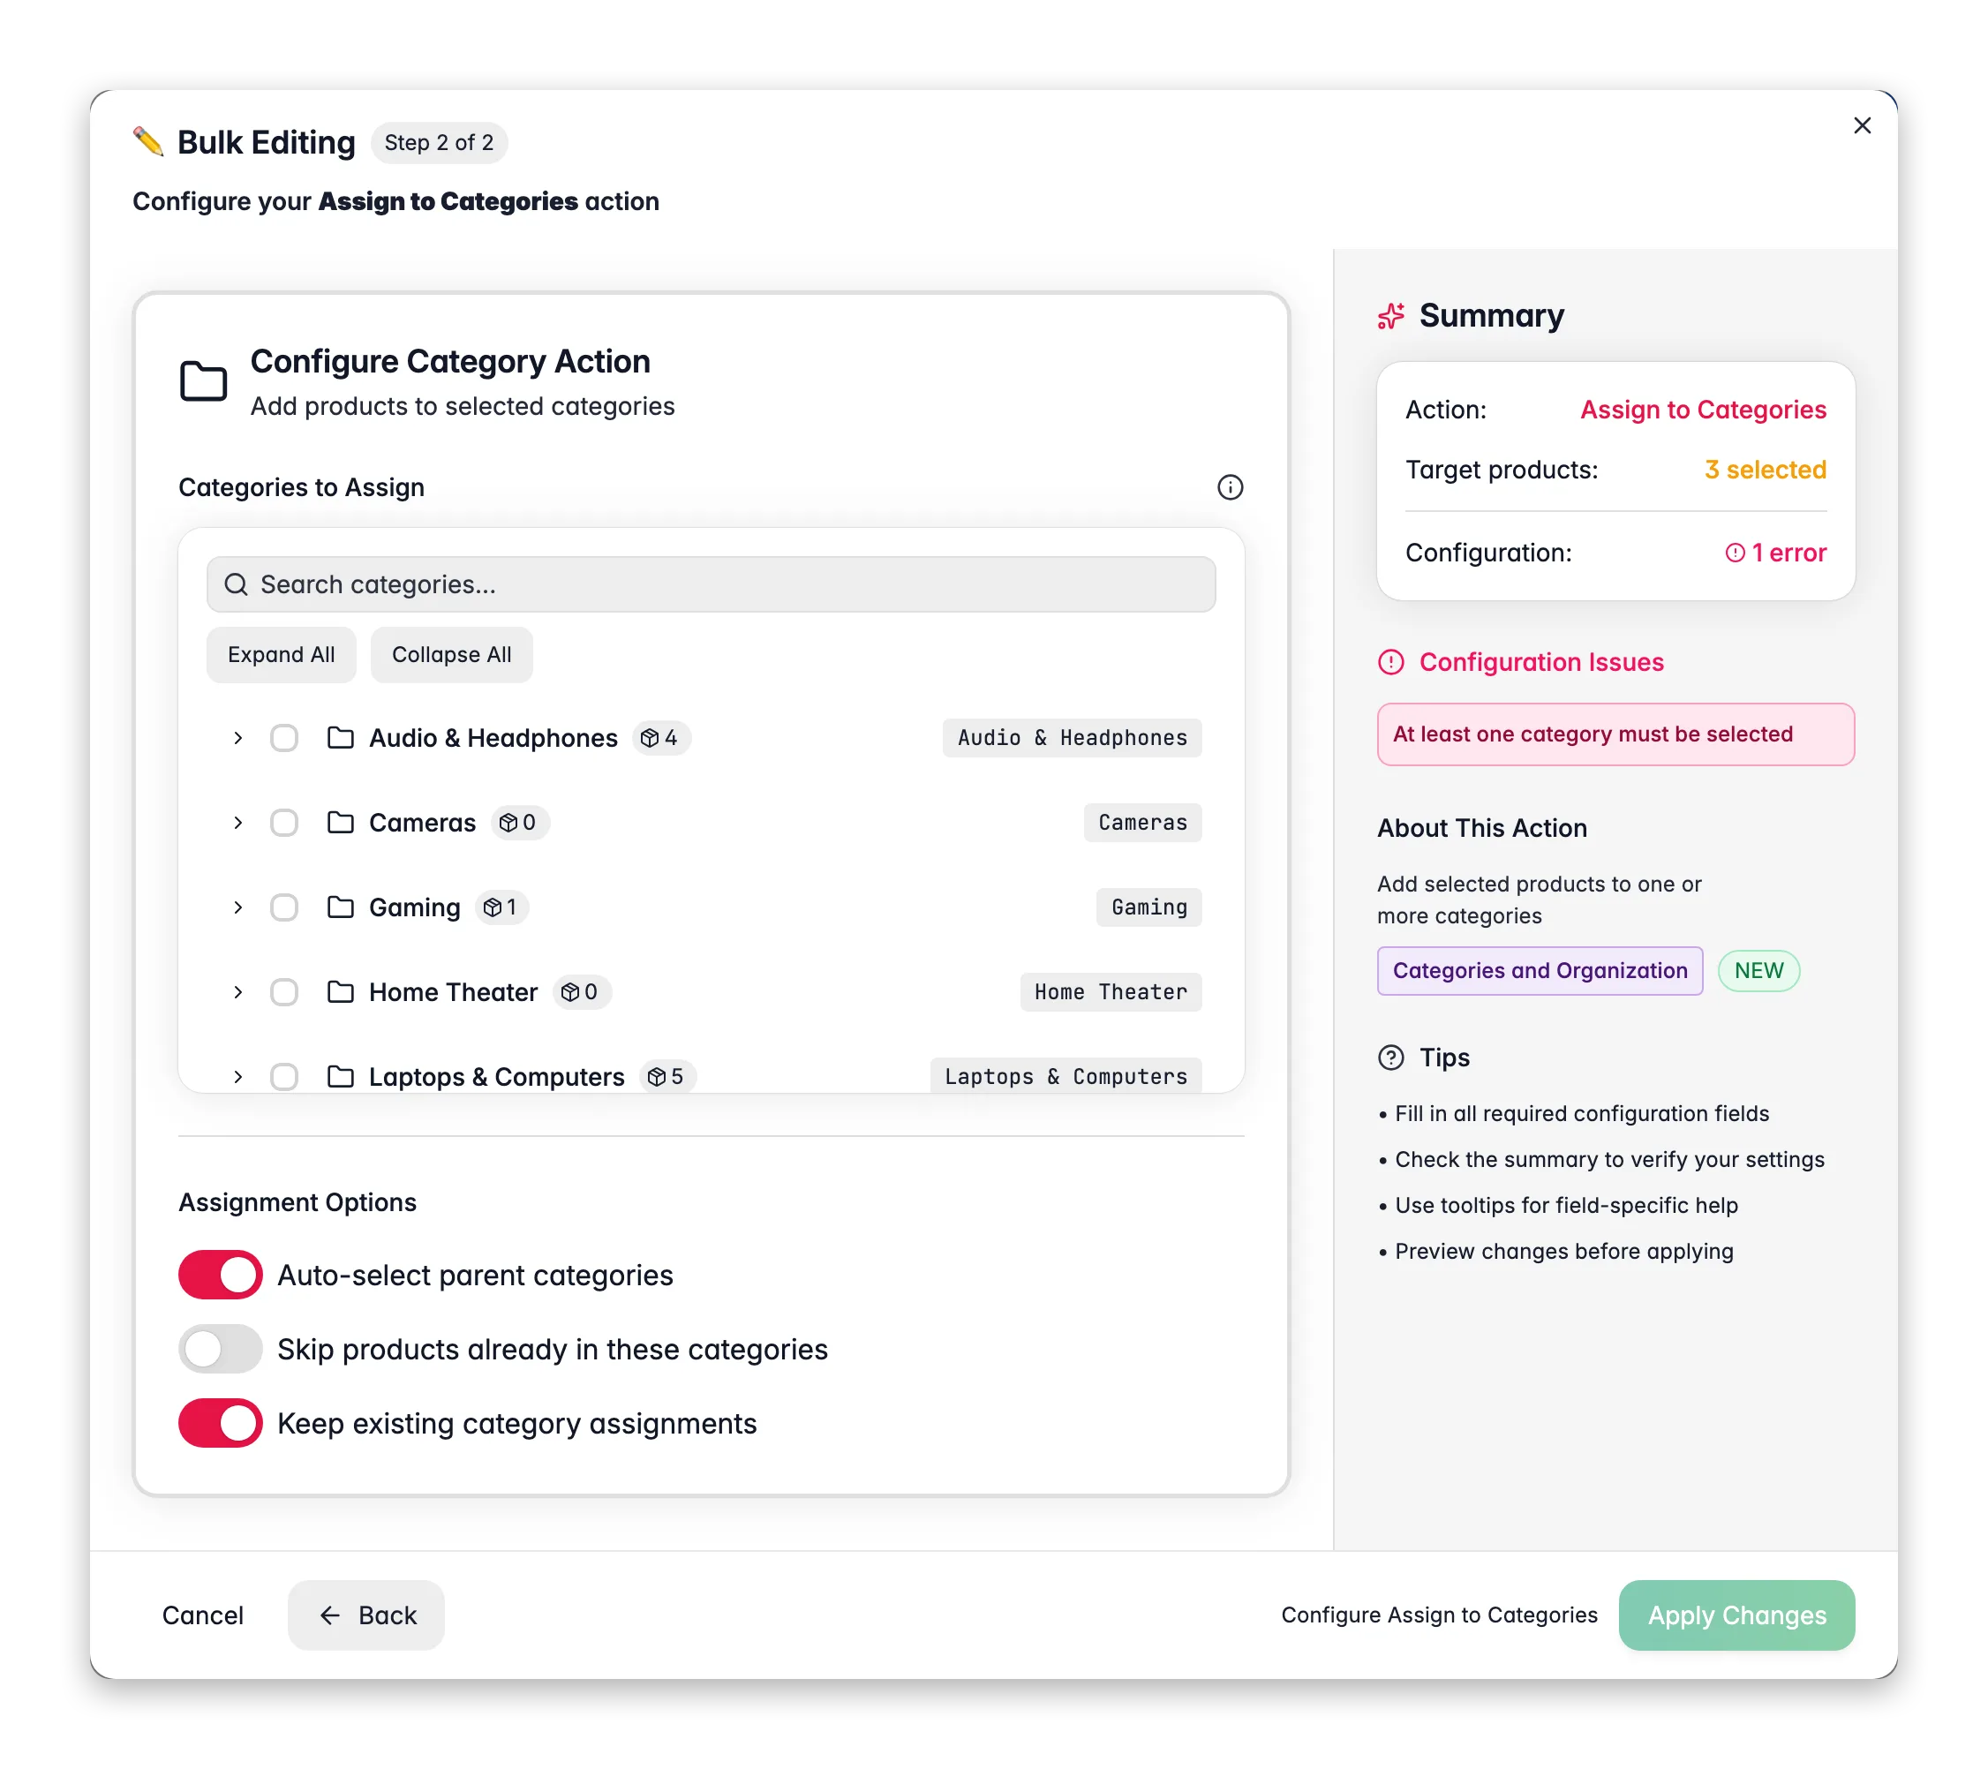Click the sparkle icon next to Summary
Viewport: 1988px width, 1769px height.
tap(1391, 316)
